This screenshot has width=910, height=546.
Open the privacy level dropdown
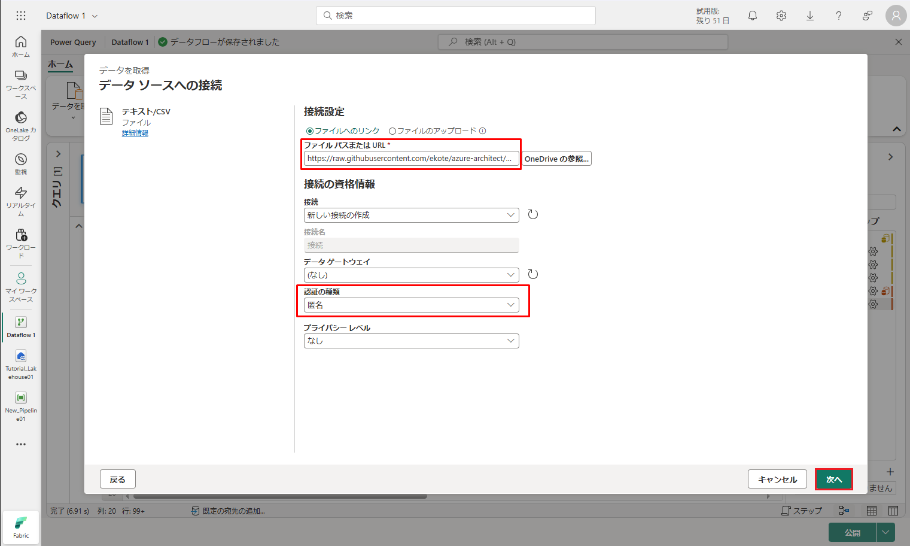click(411, 341)
